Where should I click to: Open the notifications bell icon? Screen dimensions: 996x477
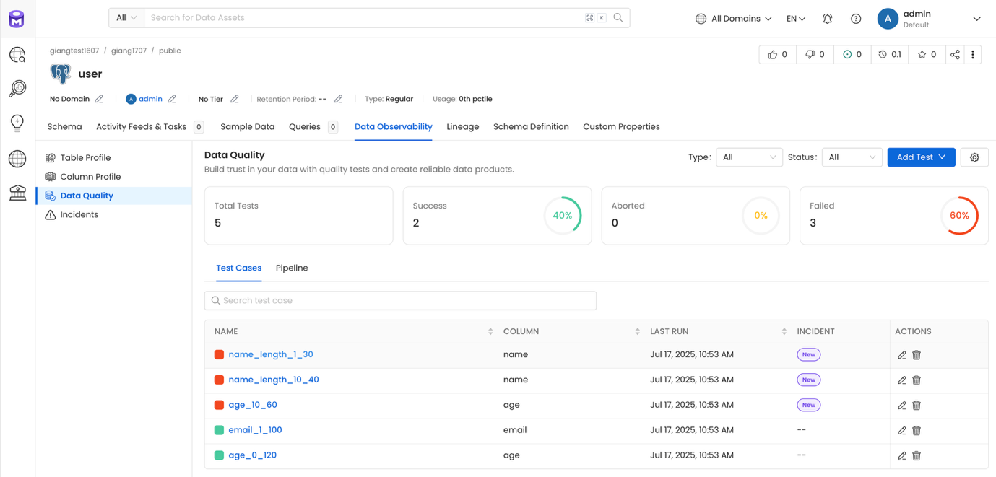tap(828, 19)
